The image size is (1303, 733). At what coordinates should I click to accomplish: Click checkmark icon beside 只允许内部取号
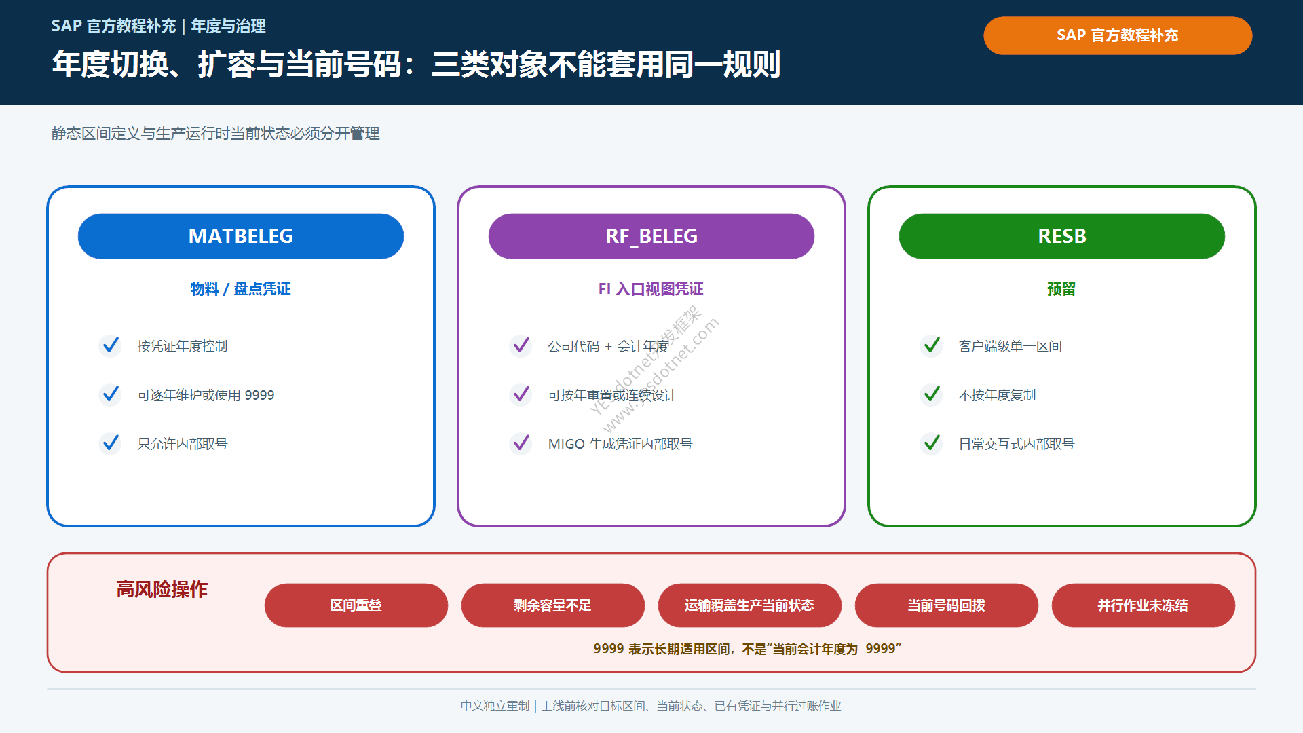110,444
